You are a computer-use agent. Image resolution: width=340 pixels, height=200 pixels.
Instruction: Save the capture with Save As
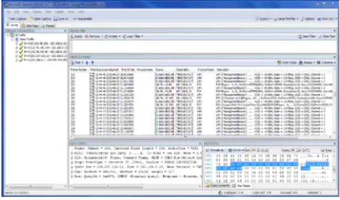click(x=61, y=19)
